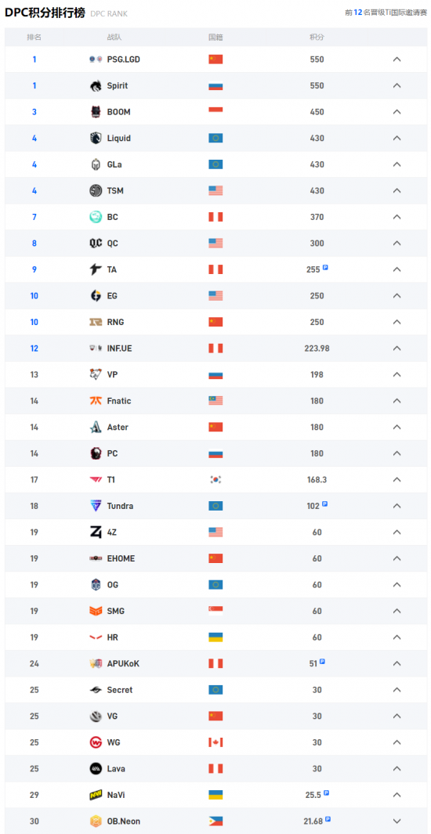Expand the EG row details arrow
The width and height of the screenshot is (431, 834).
pos(397,296)
